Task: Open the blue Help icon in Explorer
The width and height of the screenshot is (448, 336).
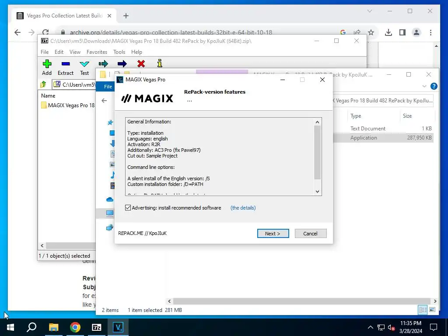Action: tap(434, 86)
